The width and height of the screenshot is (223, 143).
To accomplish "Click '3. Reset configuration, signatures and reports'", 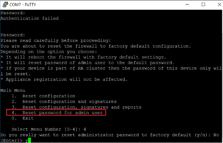I will point(77,107).
